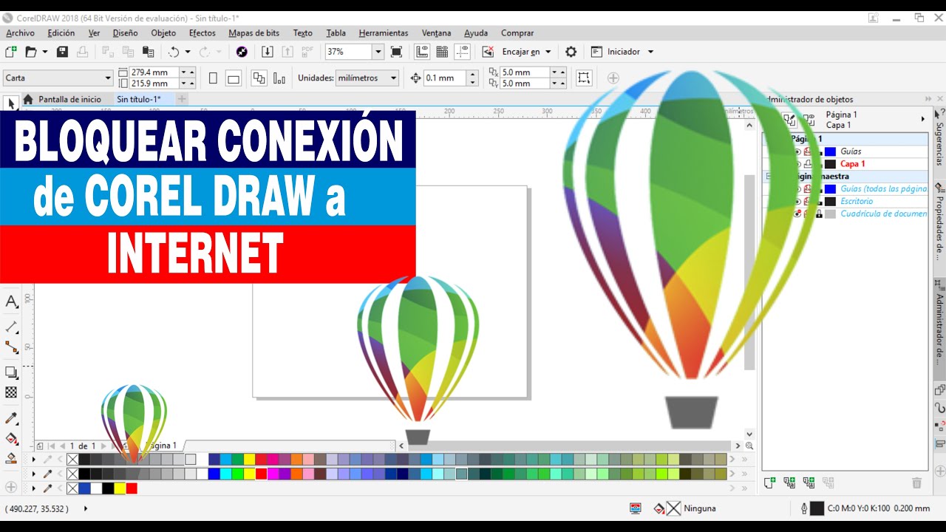946x532 pixels.
Task: Open the zoom level dropdown
Action: (x=378, y=52)
